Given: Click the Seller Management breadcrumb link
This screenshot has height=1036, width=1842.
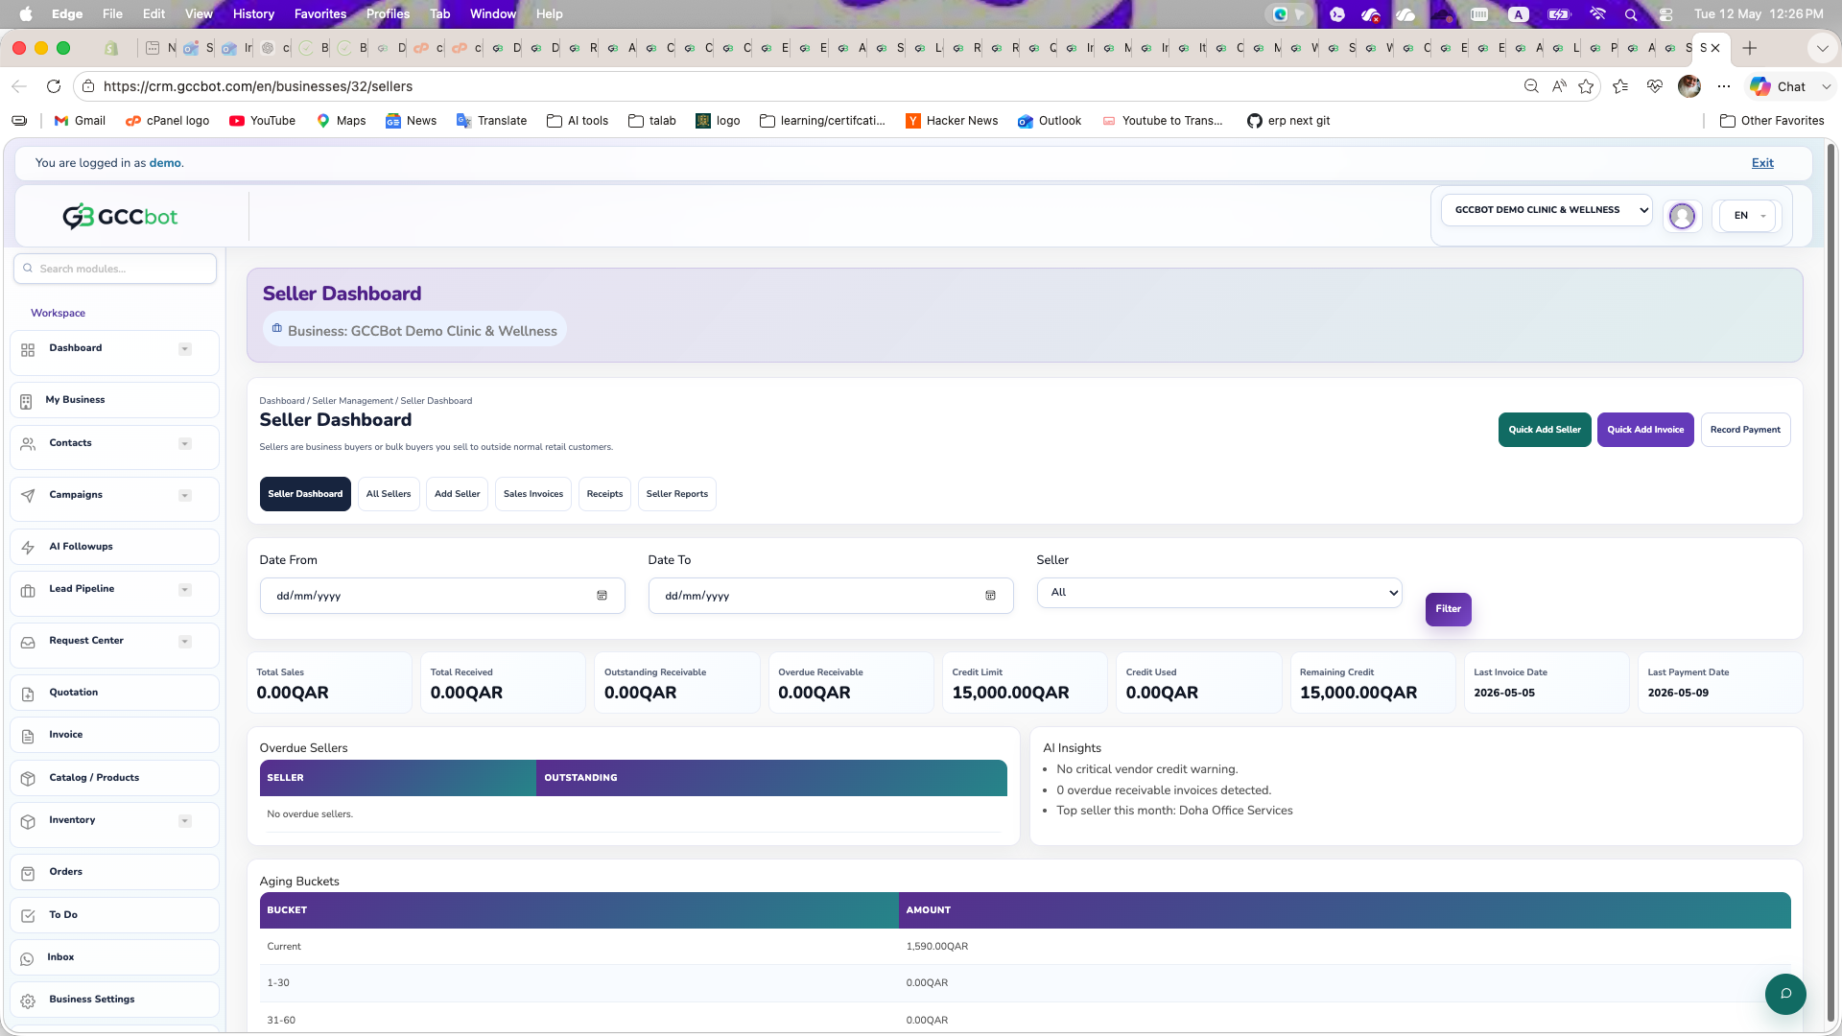Looking at the screenshot, I should click(x=352, y=401).
